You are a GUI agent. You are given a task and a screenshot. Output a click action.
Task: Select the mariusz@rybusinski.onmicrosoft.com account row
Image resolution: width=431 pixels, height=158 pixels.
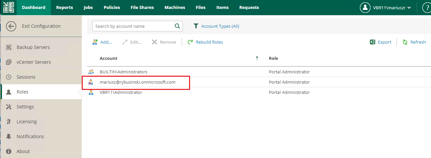256,82
